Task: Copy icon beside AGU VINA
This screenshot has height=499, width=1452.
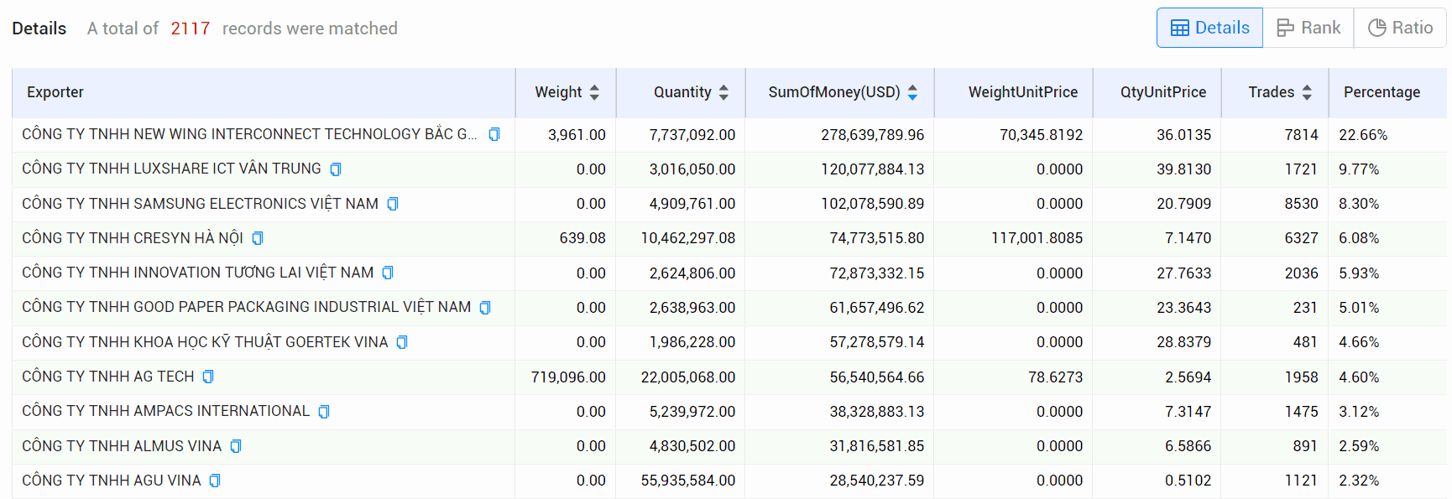Action: tap(215, 481)
